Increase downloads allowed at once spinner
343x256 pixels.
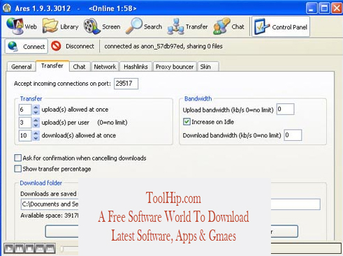tap(36, 133)
